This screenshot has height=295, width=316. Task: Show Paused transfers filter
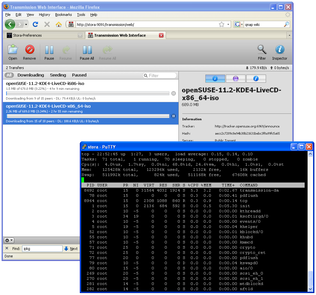tap(79, 75)
